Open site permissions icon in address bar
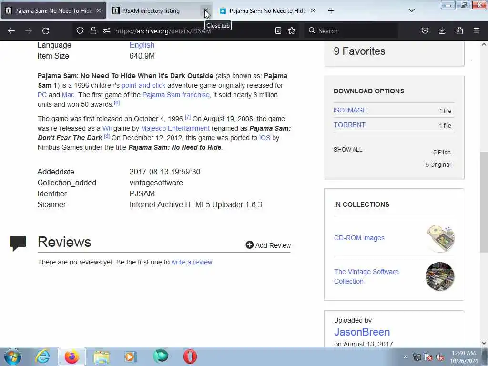Image resolution: width=488 pixels, height=366 pixels. coord(107,30)
